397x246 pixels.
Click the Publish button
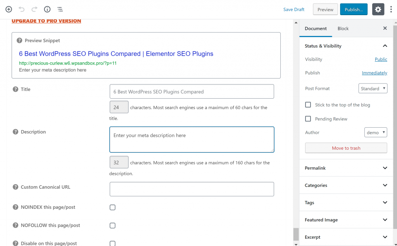pos(354,9)
